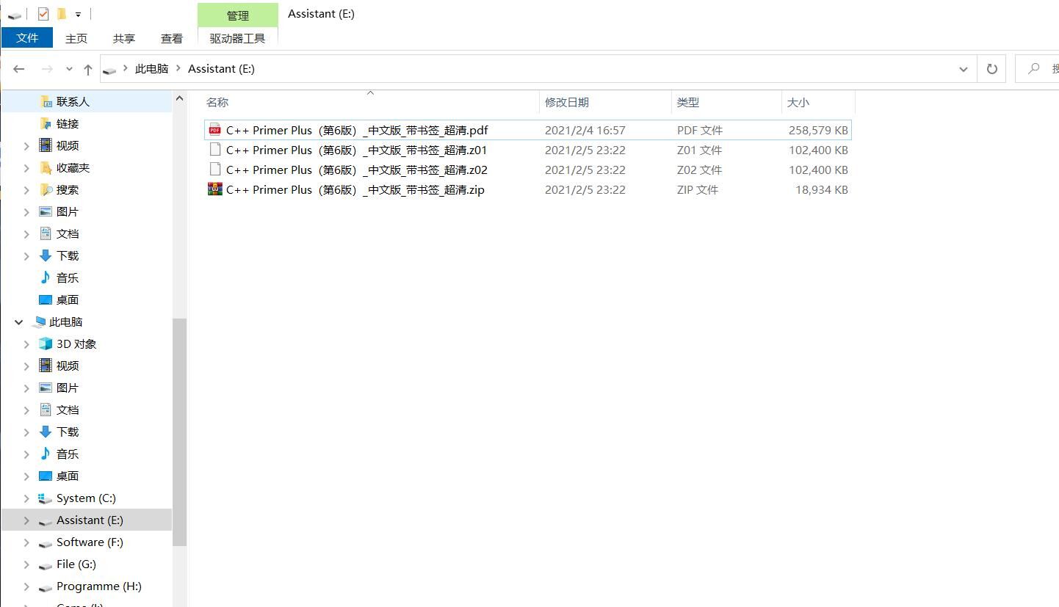Screen dimensions: 1059x607
Task: Click 此电脑 in the address breadcrumb
Action: point(151,69)
